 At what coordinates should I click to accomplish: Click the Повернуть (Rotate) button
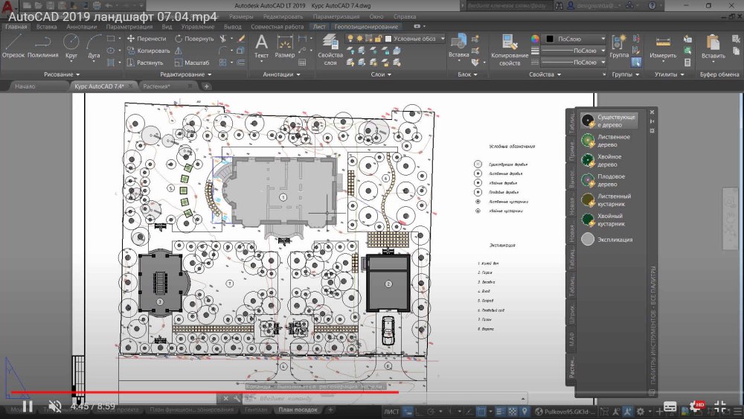pyautogui.click(x=194, y=39)
